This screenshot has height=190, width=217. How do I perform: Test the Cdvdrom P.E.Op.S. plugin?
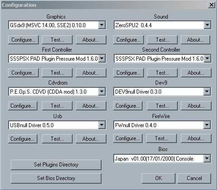pyautogui.click(x=57, y=106)
